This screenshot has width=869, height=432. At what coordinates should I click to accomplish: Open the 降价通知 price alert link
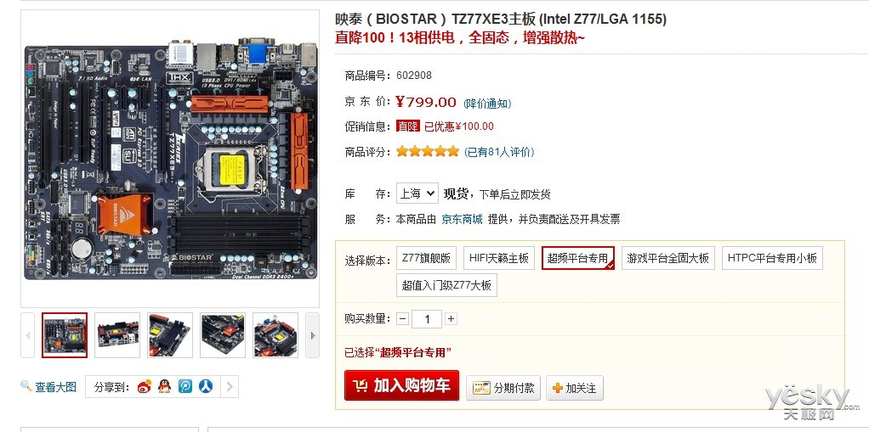click(488, 104)
